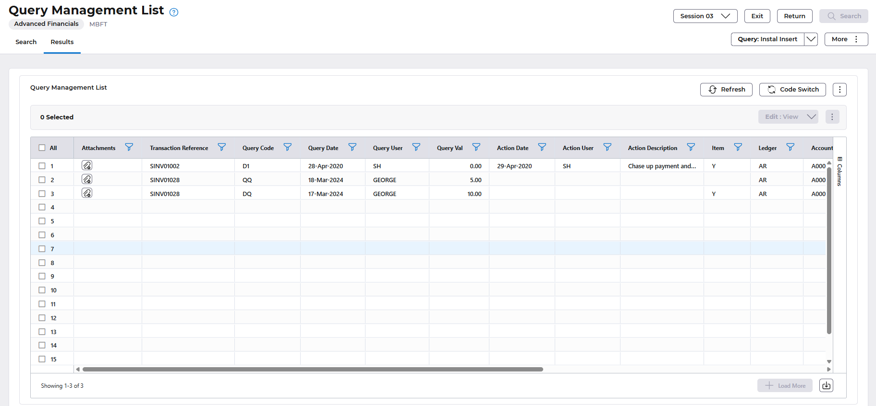Filter the Ledger column

(x=790, y=147)
